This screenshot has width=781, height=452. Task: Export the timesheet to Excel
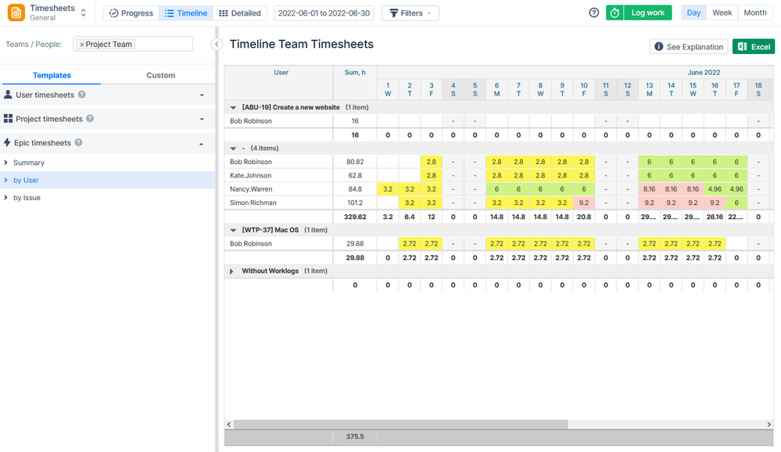click(x=752, y=47)
